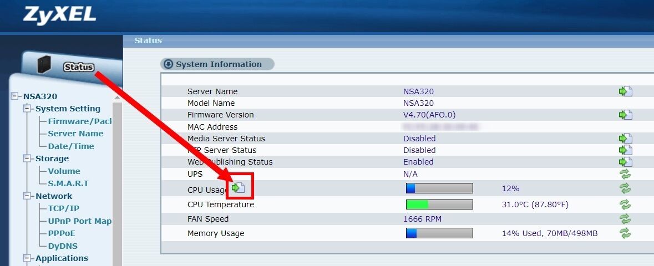Click the 1666 RPM fan speed value
654x266 pixels.
(x=422, y=219)
